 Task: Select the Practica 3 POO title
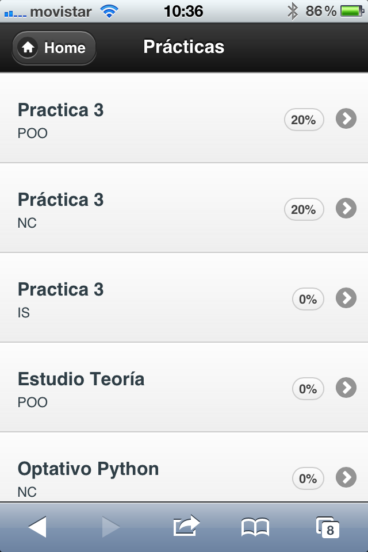coord(60,110)
